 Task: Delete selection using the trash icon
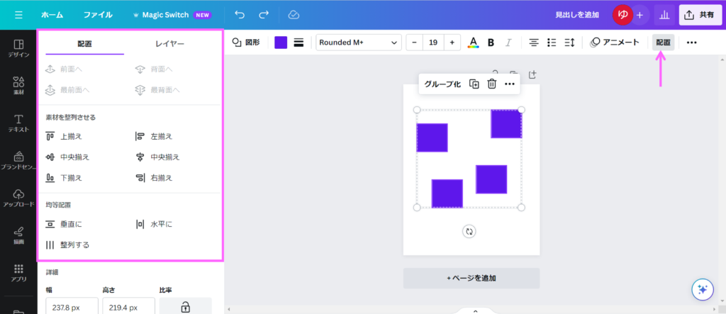(491, 84)
